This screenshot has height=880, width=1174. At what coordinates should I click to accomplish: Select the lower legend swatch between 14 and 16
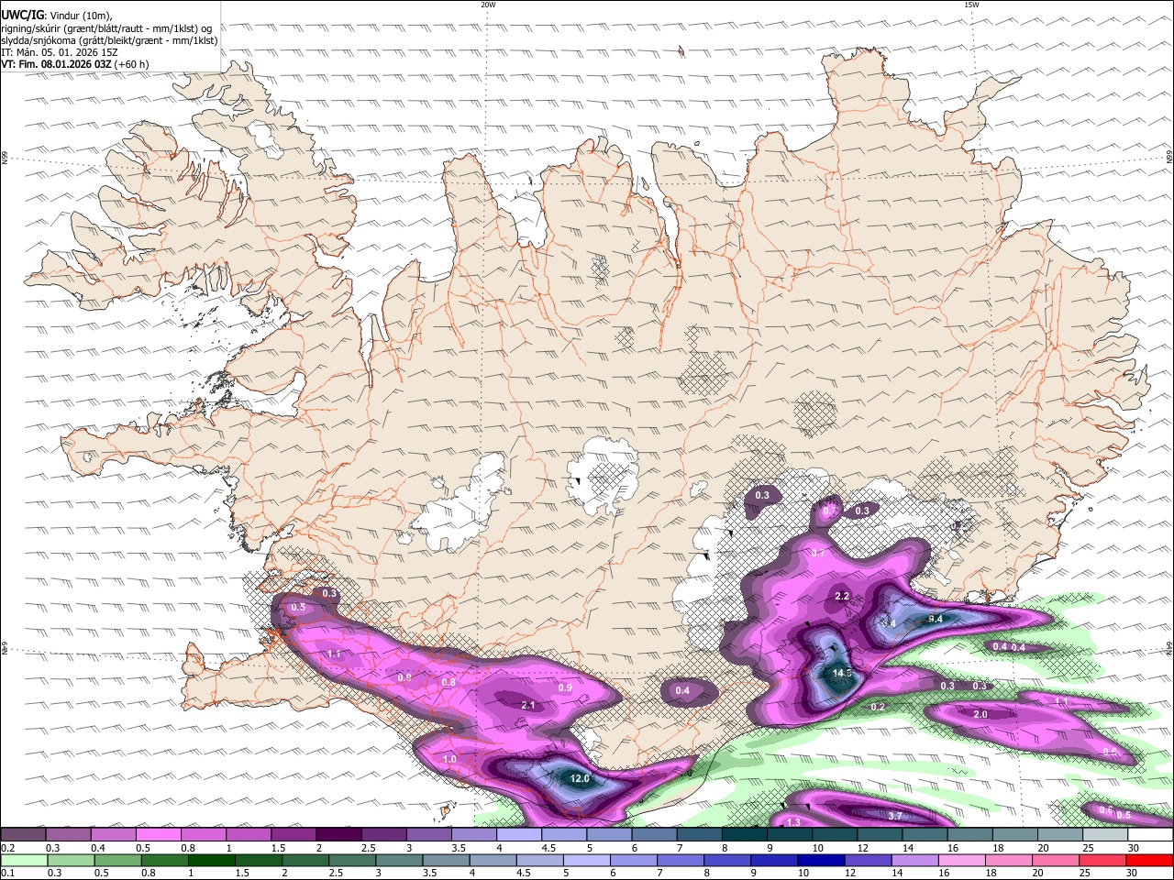(x=915, y=860)
